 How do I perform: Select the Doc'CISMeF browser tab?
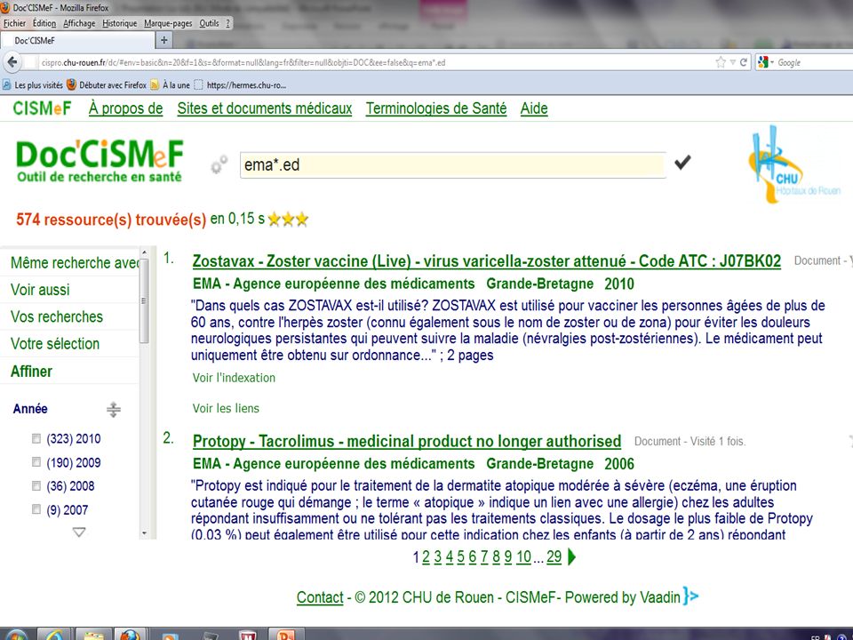point(78,40)
